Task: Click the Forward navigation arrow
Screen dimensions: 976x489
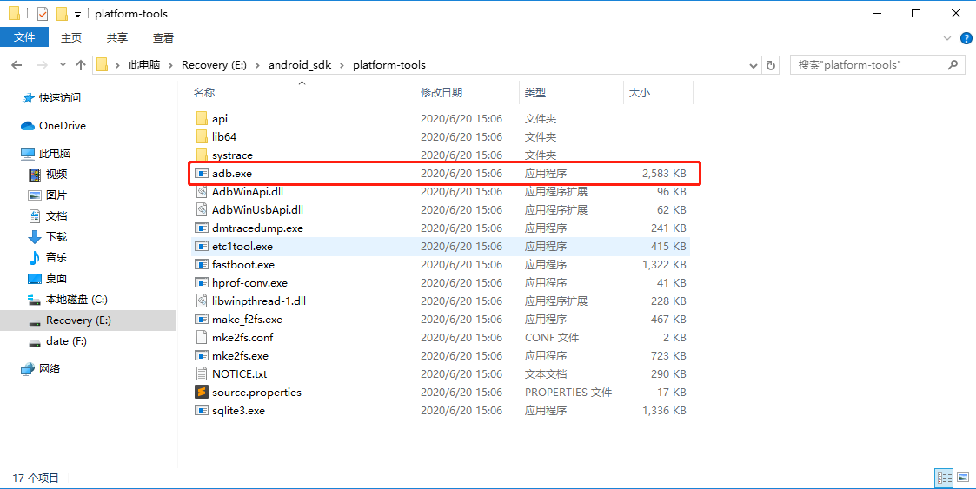Action: [x=43, y=64]
